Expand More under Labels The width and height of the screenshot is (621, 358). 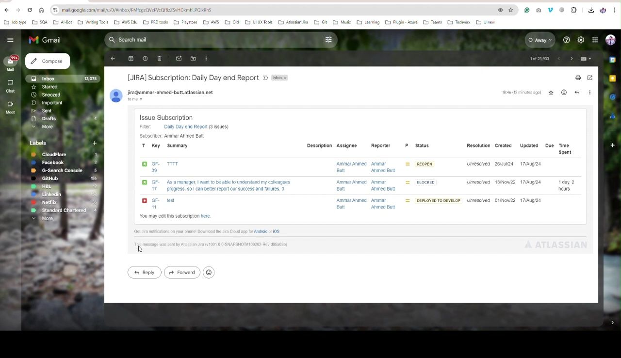[47, 218]
